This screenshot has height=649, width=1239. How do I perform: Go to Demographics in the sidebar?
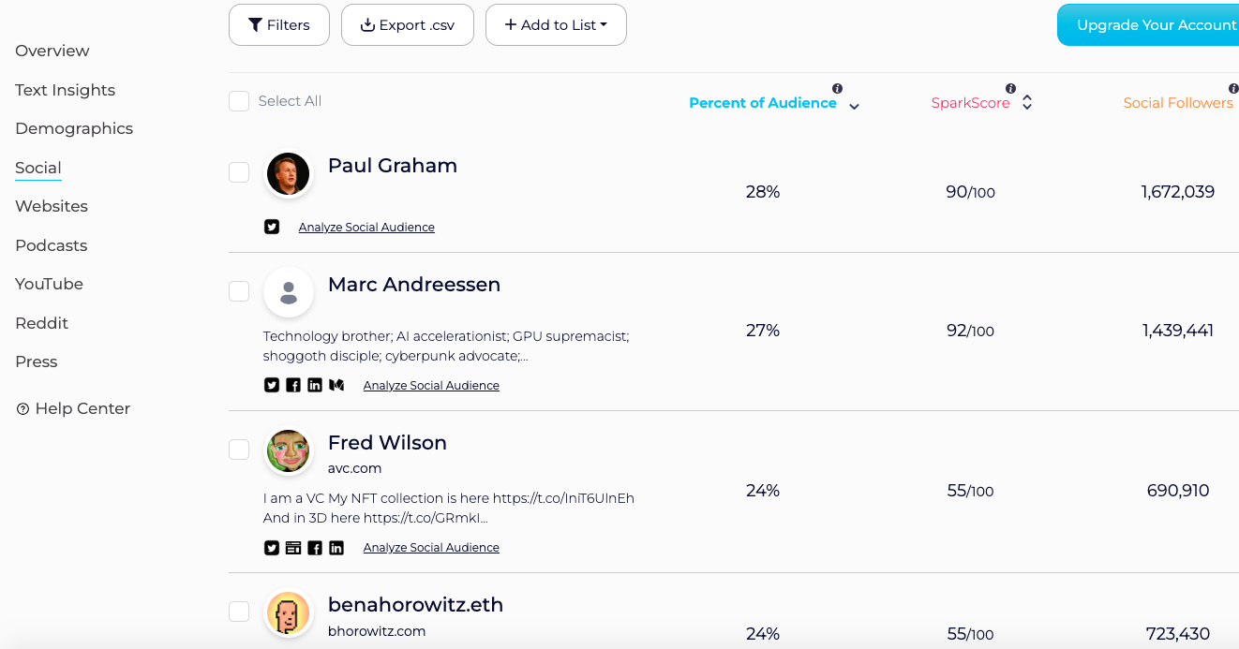(74, 128)
